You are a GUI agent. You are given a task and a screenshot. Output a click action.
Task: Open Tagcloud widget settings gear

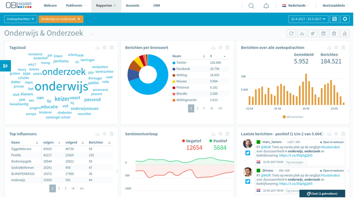[104, 47]
